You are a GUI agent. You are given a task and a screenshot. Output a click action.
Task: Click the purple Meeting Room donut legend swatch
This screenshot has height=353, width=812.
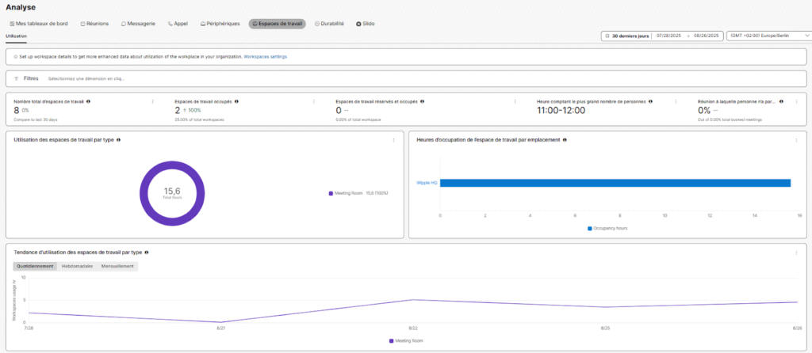point(330,192)
